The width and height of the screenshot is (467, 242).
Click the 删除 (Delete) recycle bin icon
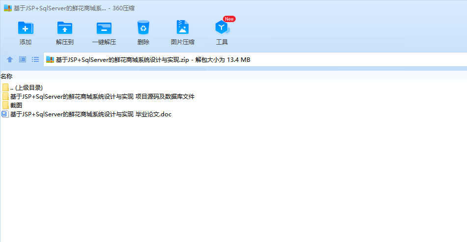pos(143,27)
